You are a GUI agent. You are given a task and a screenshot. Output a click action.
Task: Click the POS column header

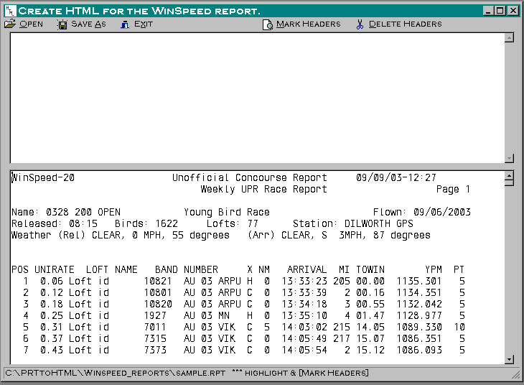(20, 269)
